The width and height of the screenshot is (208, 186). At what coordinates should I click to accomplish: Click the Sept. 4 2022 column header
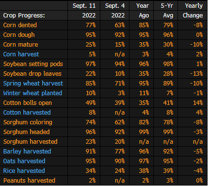[115, 11]
